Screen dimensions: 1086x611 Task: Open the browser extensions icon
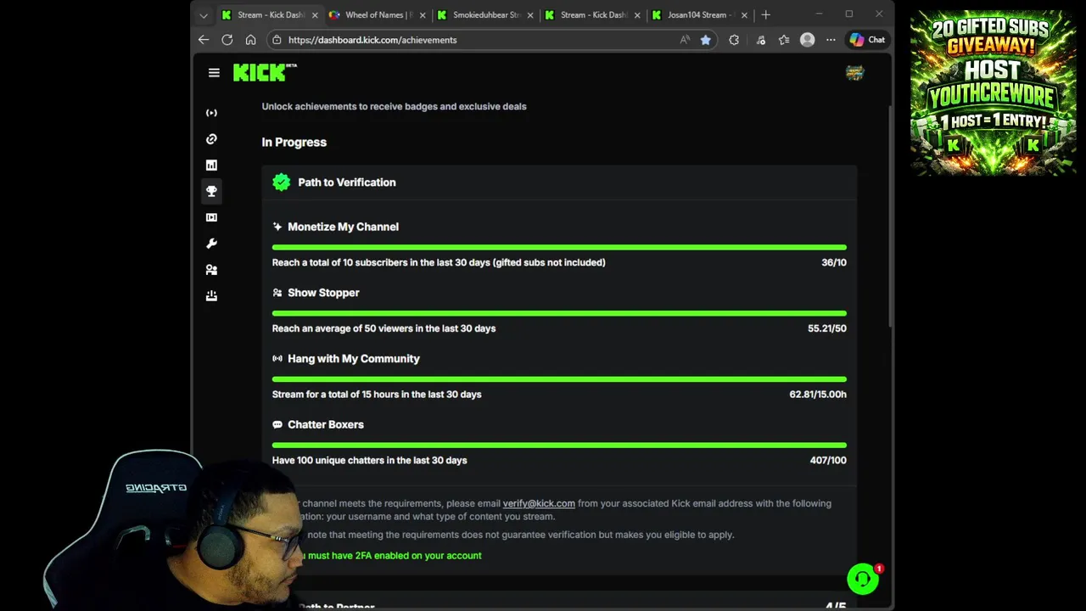pos(734,40)
